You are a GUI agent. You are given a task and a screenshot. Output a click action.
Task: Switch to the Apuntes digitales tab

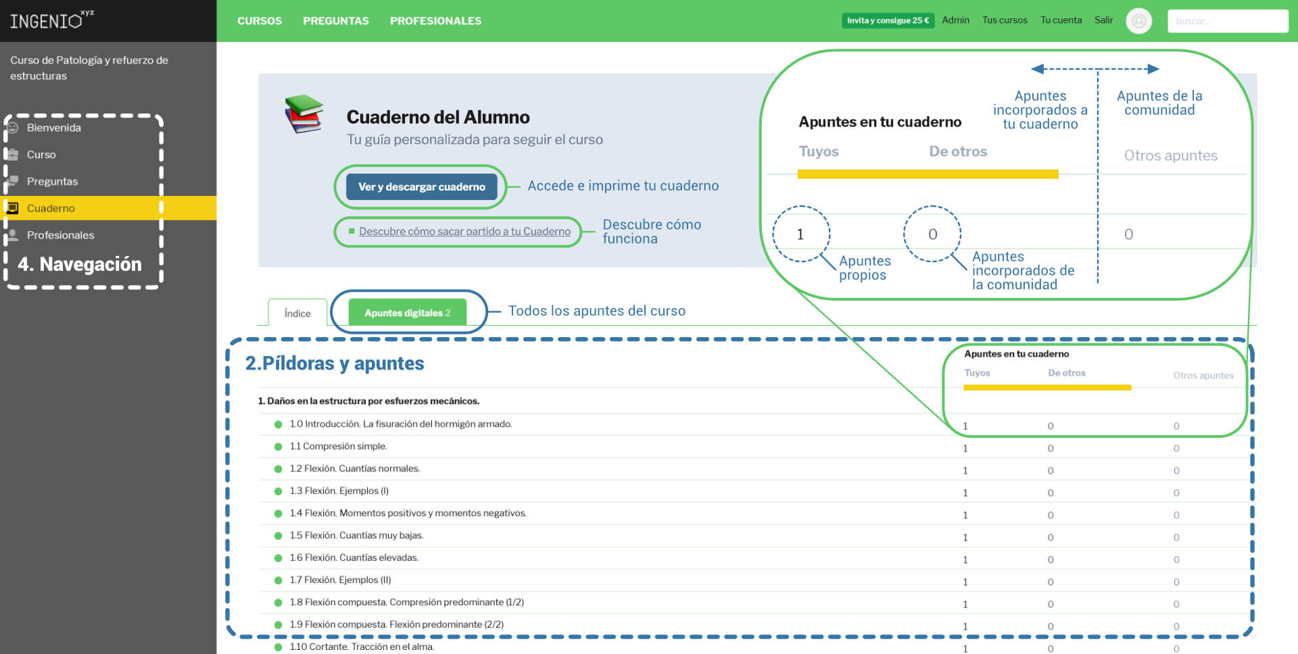(x=408, y=313)
